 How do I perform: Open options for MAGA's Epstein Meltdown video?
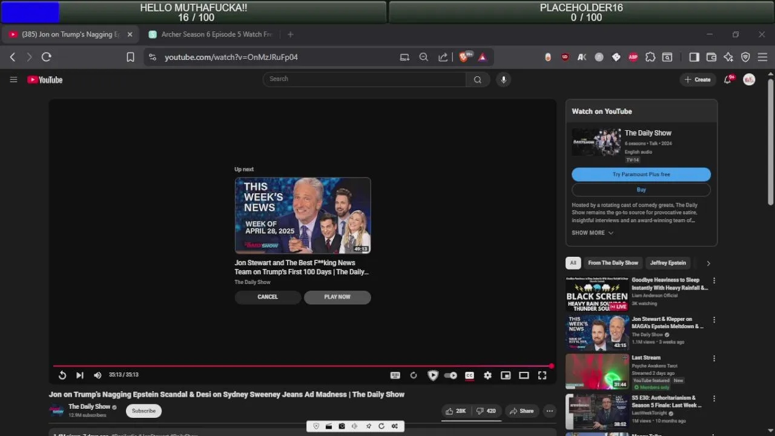pos(714,320)
